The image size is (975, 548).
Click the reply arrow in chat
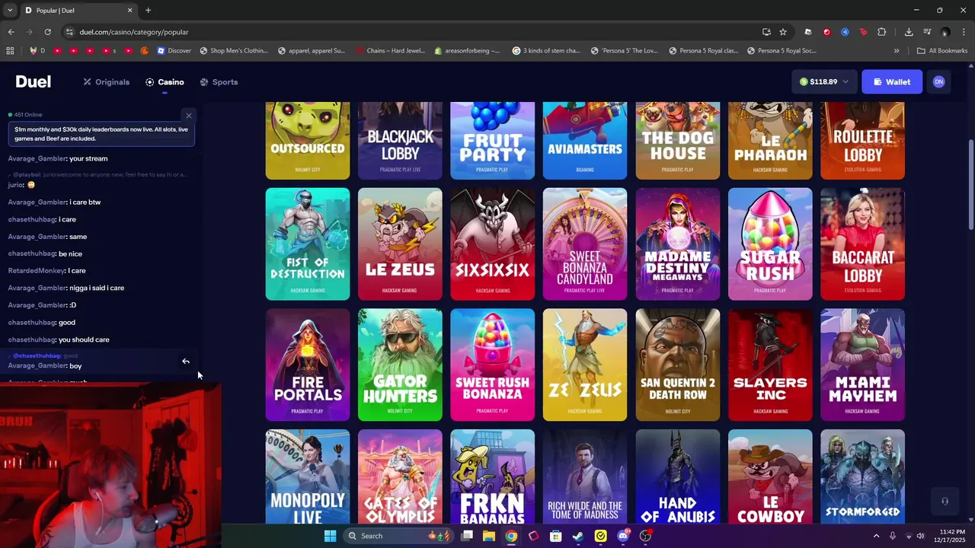click(x=186, y=362)
